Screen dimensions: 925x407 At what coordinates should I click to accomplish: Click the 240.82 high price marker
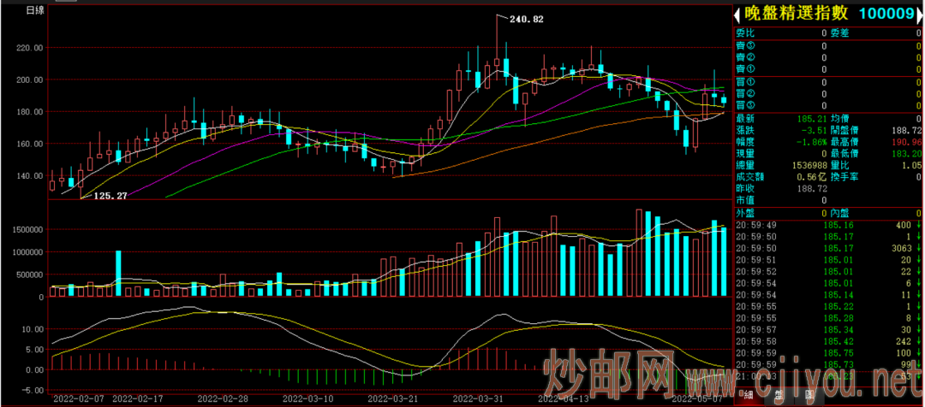(x=527, y=18)
